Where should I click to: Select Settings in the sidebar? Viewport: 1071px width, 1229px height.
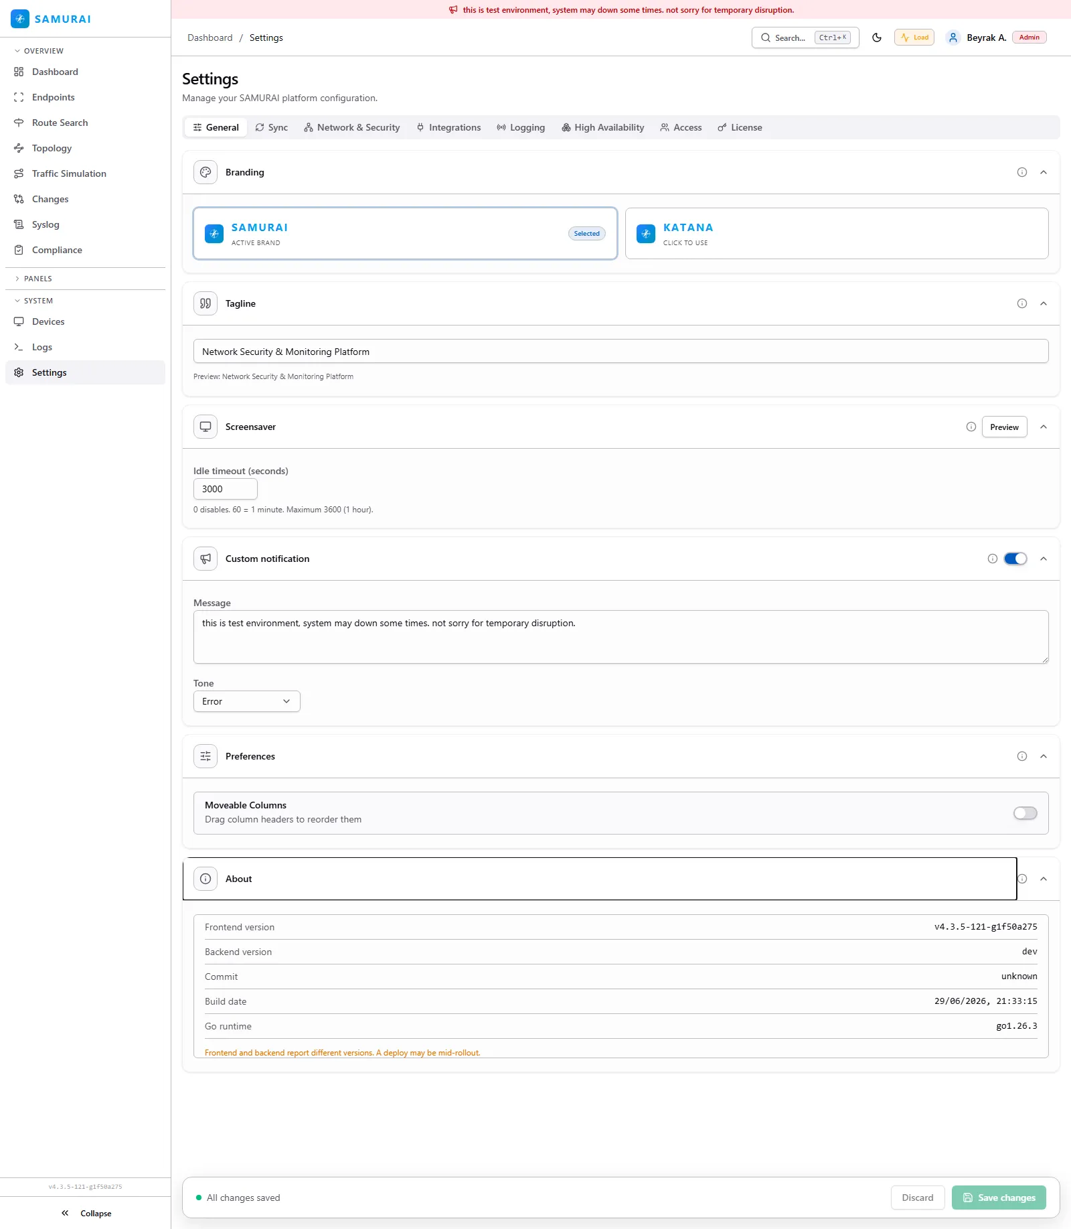click(85, 372)
